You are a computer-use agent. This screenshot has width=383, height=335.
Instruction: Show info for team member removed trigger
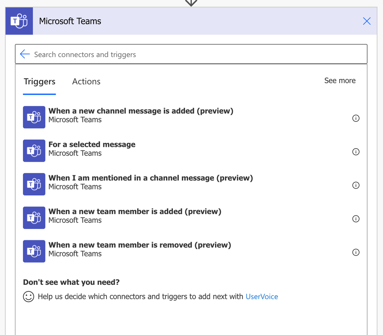[356, 252]
